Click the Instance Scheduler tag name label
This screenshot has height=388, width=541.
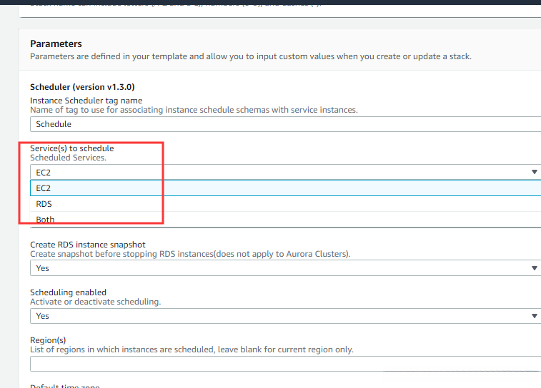[86, 101]
